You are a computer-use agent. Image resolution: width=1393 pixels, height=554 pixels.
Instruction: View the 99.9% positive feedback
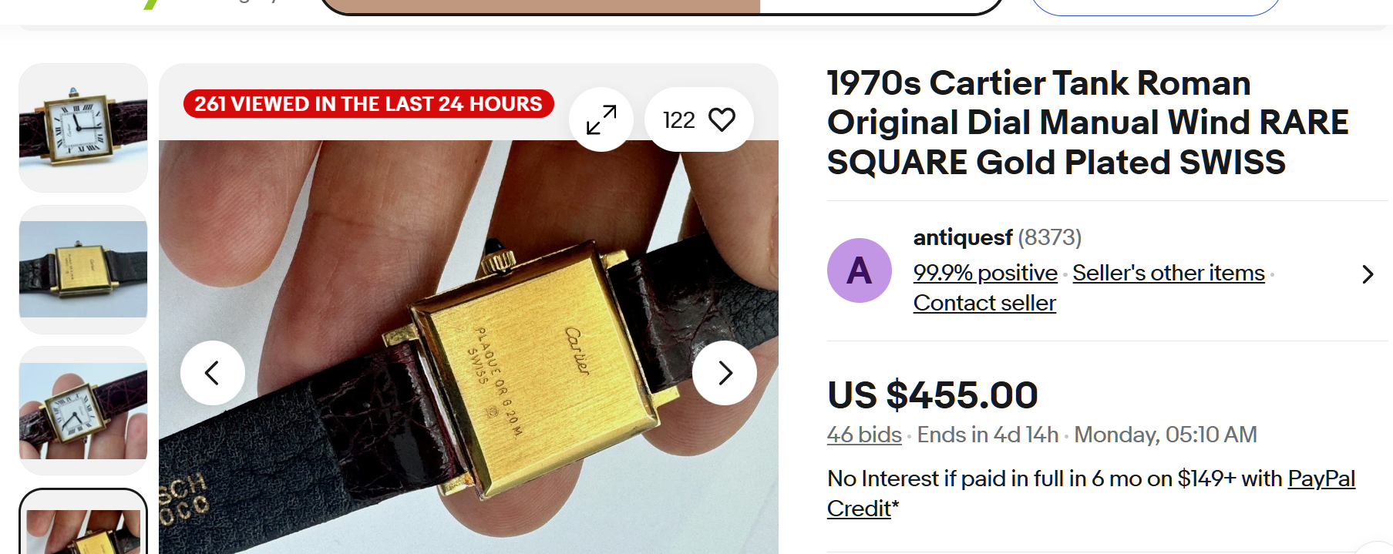(x=985, y=273)
